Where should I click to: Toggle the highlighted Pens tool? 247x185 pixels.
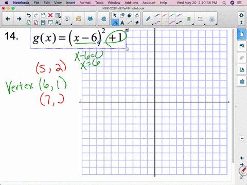[115, 23]
